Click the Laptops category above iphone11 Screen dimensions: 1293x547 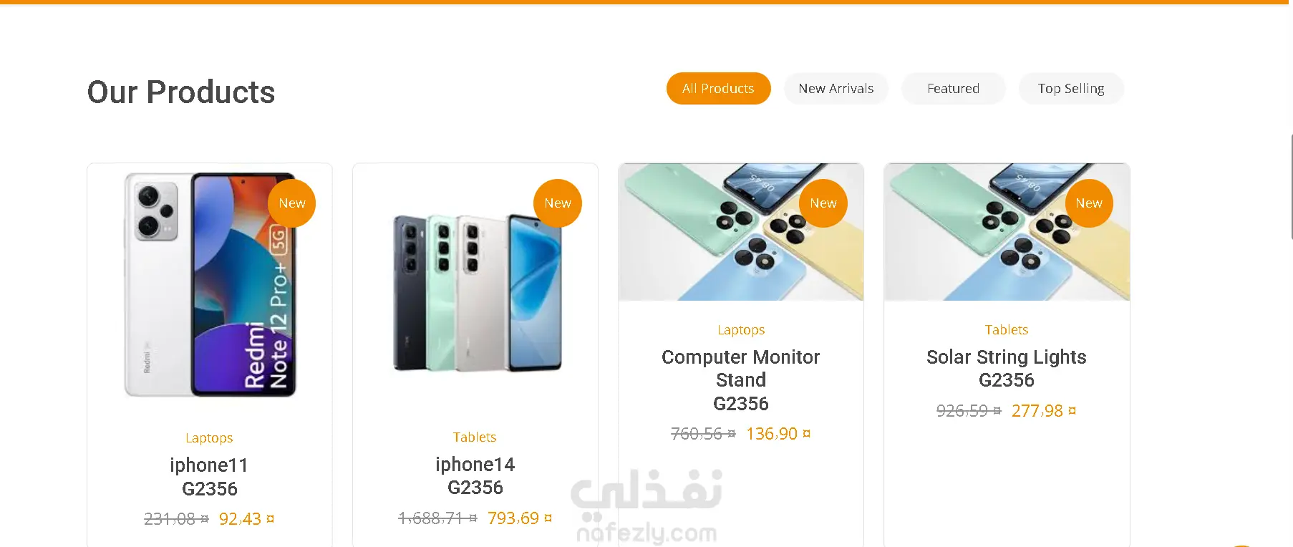tap(209, 438)
